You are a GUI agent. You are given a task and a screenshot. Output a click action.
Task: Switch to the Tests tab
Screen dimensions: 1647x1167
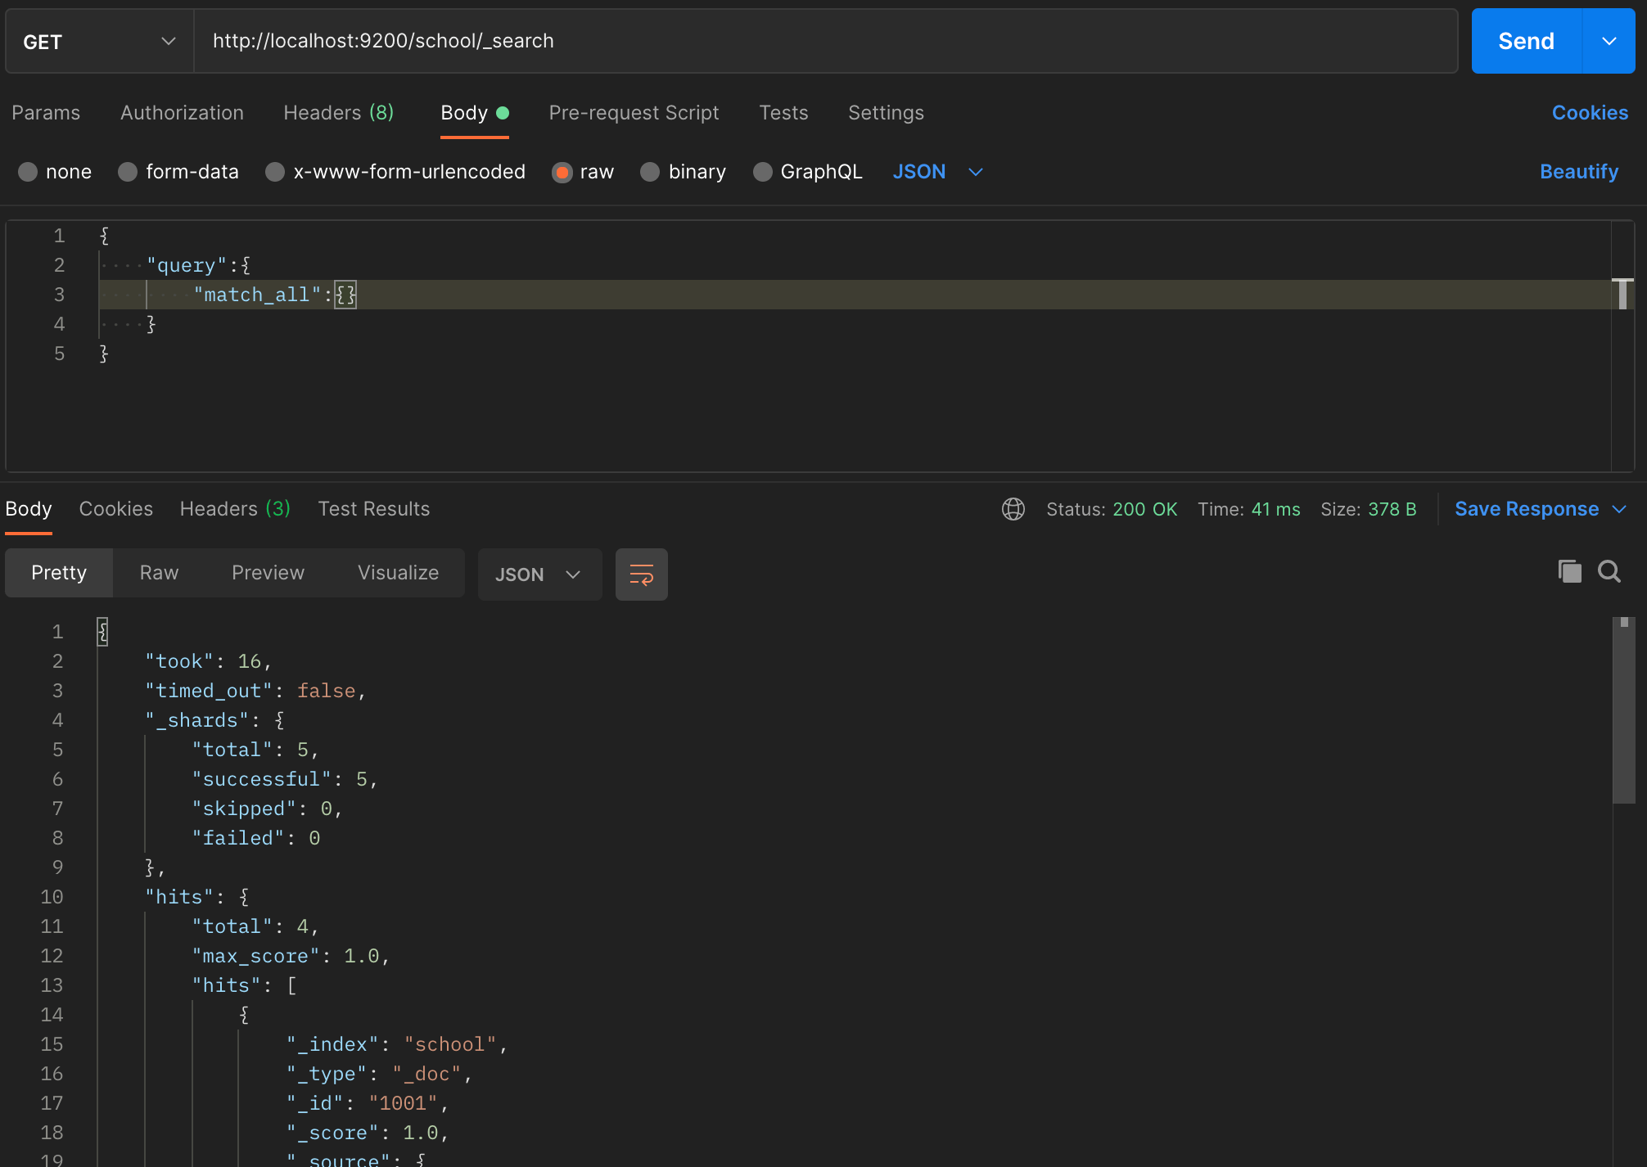click(x=783, y=113)
